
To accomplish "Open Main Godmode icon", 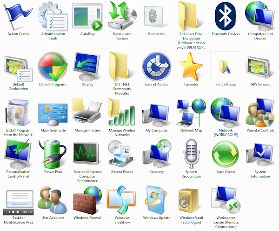I will click(x=53, y=114).
